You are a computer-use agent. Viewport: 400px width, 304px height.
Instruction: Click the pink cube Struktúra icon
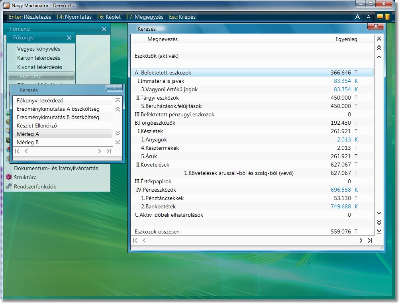click(9, 177)
